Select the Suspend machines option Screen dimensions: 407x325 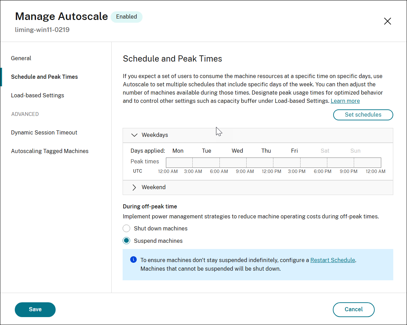(x=126, y=240)
